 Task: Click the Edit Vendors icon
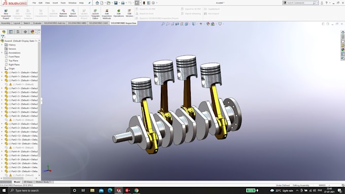tap(129, 13)
